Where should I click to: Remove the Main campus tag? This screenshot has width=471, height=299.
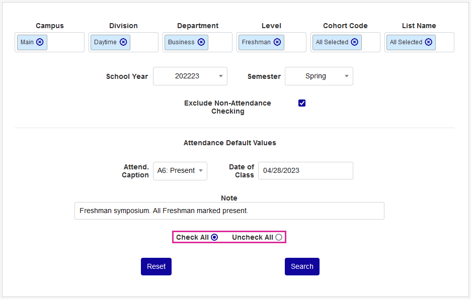point(40,42)
